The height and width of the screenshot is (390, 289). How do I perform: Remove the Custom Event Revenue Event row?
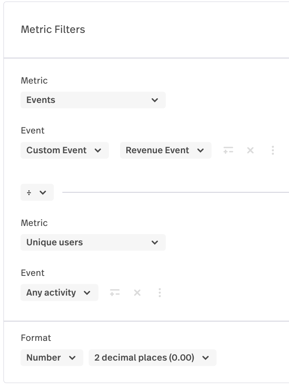(250, 150)
